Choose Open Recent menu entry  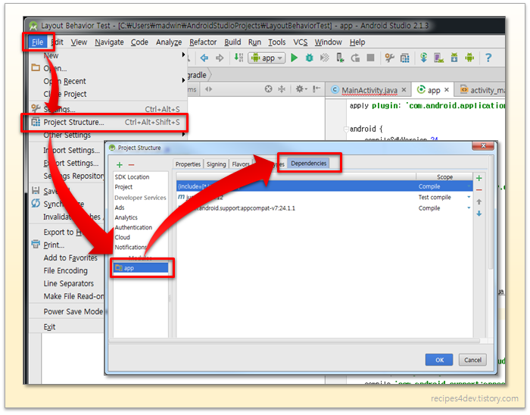[x=108, y=81]
